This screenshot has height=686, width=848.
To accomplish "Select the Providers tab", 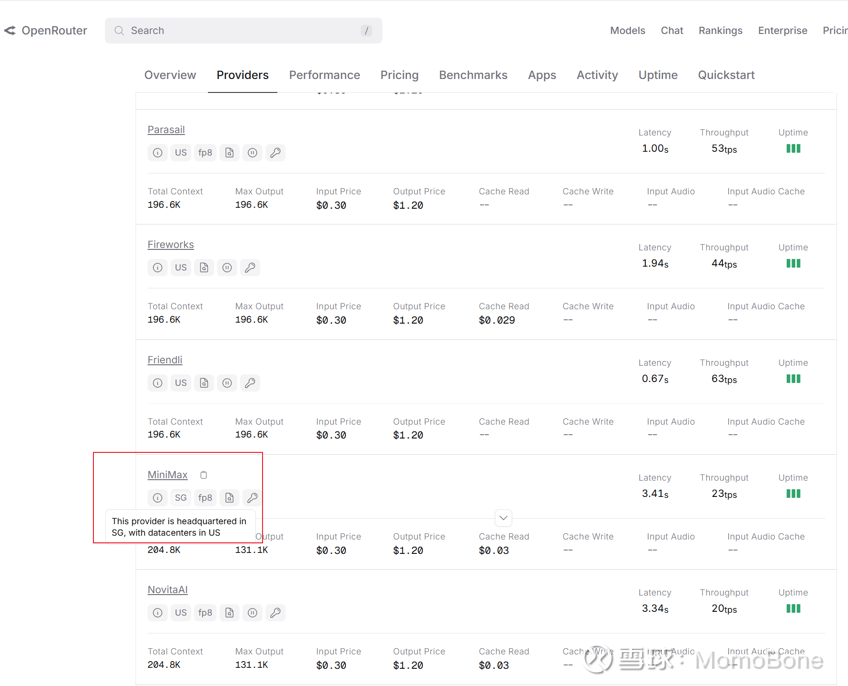I will click(x=242, y=75).
